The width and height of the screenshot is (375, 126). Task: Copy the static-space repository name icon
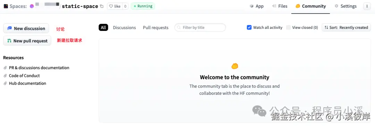102,7
